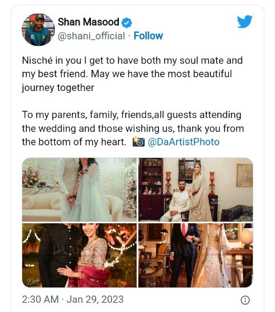
Task: View the photo of seated groom and bride
Action: coord(196,189)
